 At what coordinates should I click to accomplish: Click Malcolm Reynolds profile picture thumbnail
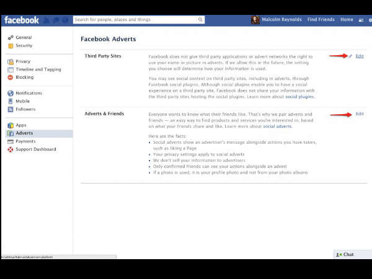click(x=255, y=20)
